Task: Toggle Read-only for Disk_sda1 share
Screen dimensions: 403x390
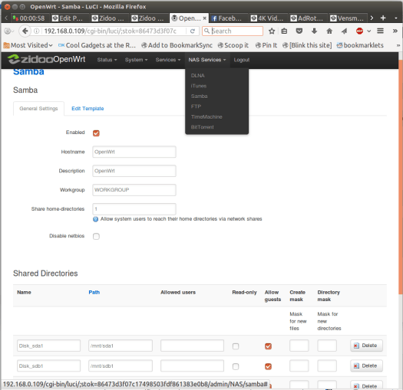Action: point(236,346)
